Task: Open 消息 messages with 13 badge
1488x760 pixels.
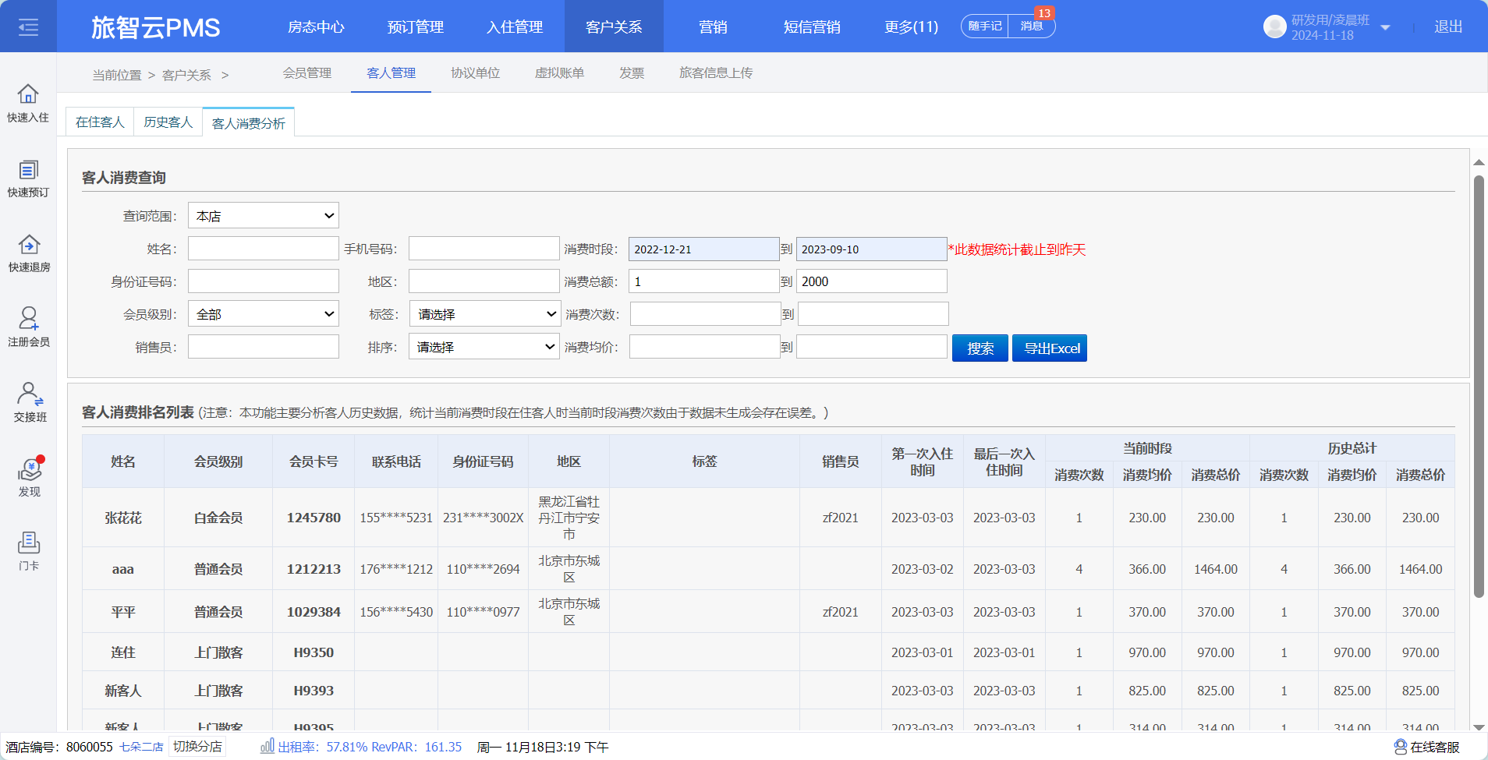Action: pyautogui.click(x=1032, y=26)
